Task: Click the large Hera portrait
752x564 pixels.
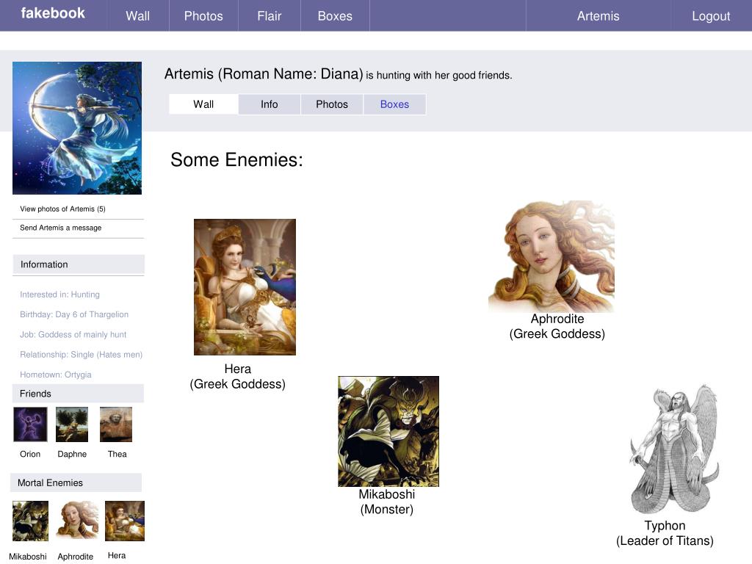Action: click(245, 287)
